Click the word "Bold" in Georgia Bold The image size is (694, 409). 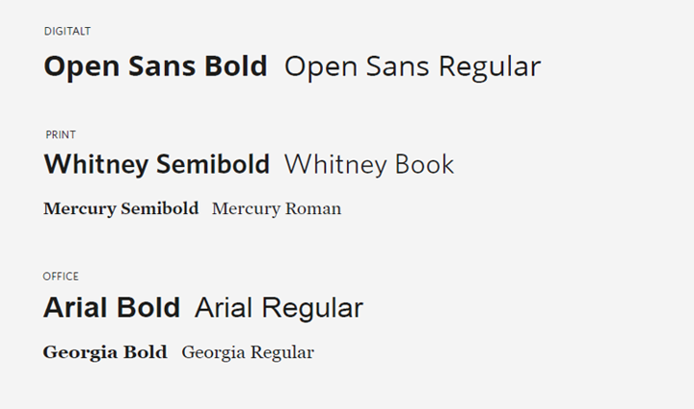pos(145,352)
